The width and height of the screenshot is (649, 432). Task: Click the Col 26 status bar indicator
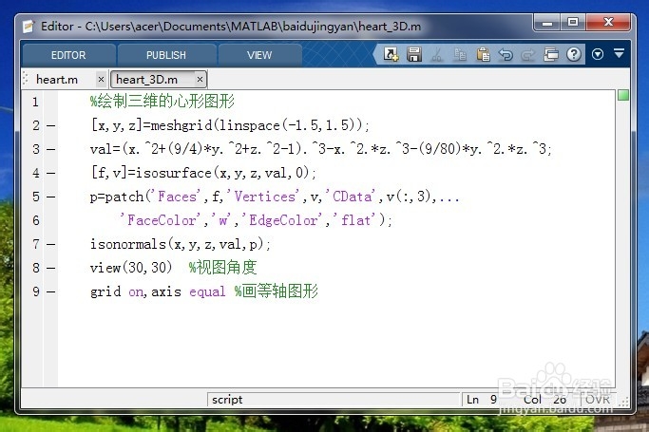[544, 400]
